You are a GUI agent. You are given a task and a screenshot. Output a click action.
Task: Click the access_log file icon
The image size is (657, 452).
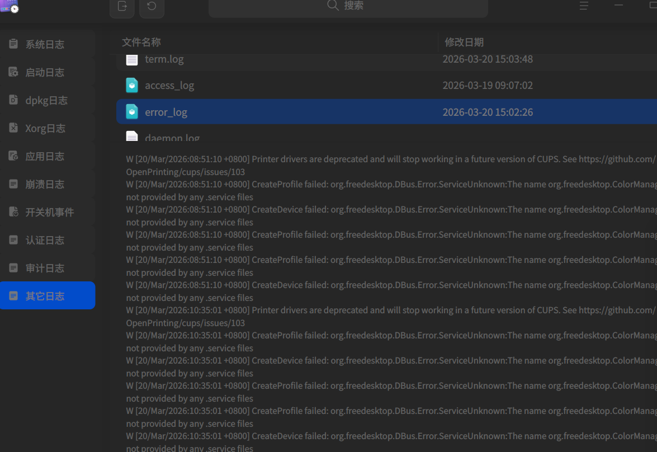point(131,85)
